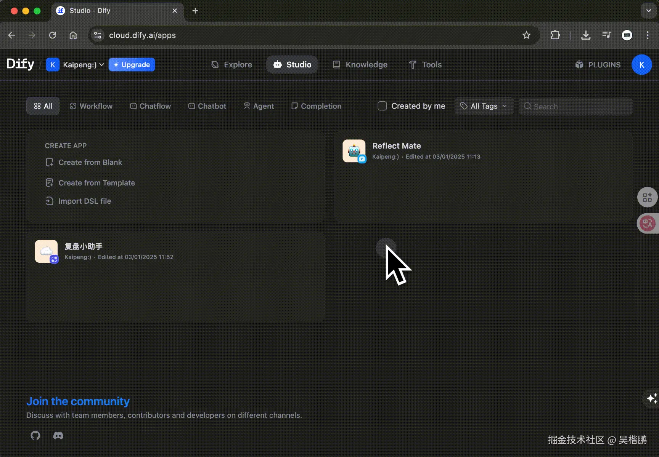The height and width of the screenshot is (457, 659).
Task: Click the Reflect Mate robot icon
Action: coord(354,151)
